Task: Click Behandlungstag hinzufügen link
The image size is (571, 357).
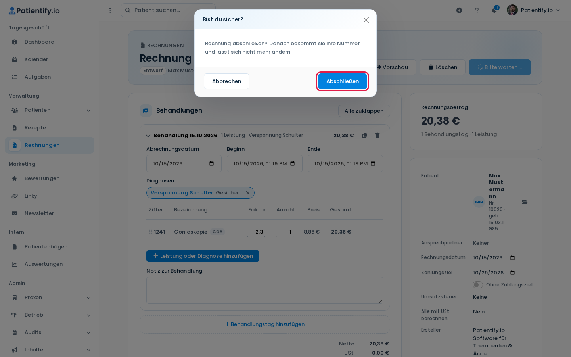Action: tap(265, 324)
